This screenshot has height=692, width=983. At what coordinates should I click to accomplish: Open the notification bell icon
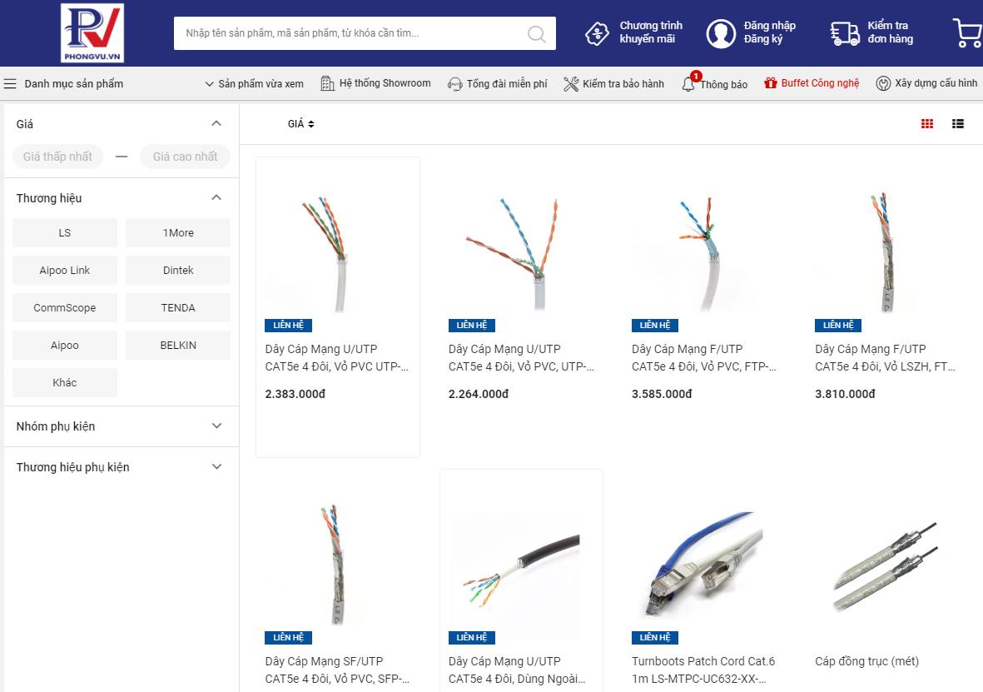coord(688,83)
